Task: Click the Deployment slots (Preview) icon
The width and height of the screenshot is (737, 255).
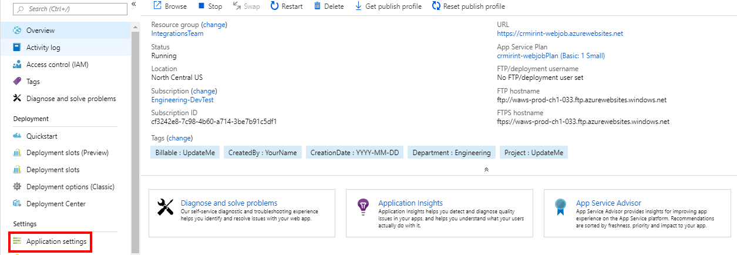Action: point(16,153)
